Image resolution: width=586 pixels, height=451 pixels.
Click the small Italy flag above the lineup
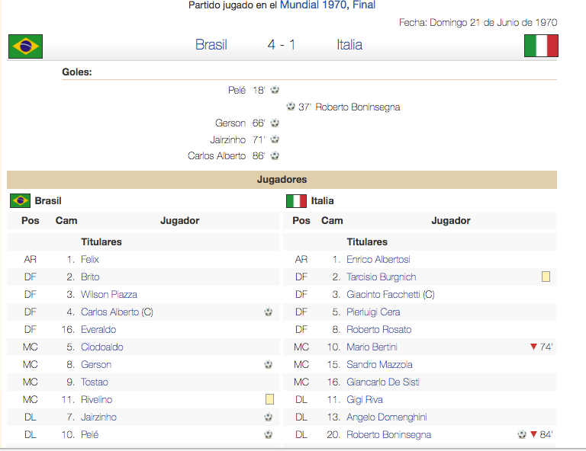pos(296,200)
